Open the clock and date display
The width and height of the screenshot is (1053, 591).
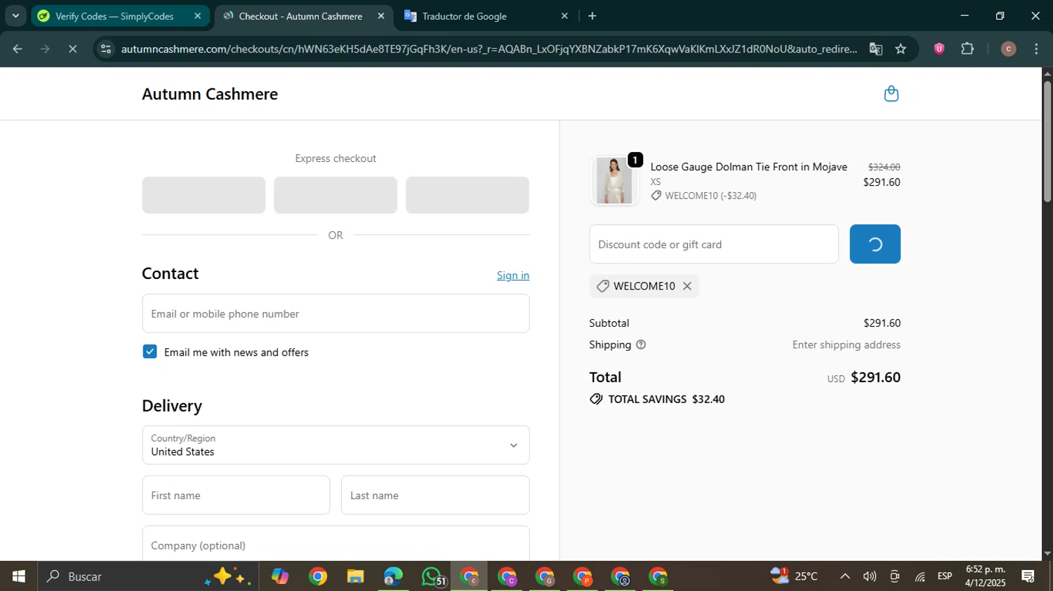[x=986, y=576]
